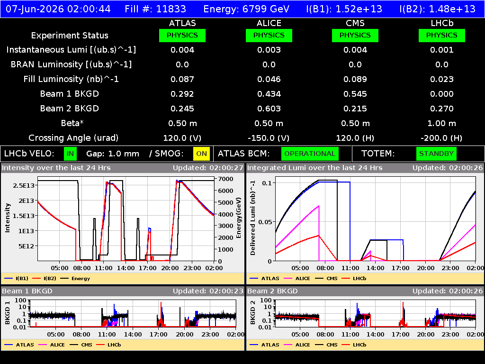This screenshot has width=485, height=364.
Task: Select ATLAS crossing angle 120.0 (V)
Action: pos(182,138)
